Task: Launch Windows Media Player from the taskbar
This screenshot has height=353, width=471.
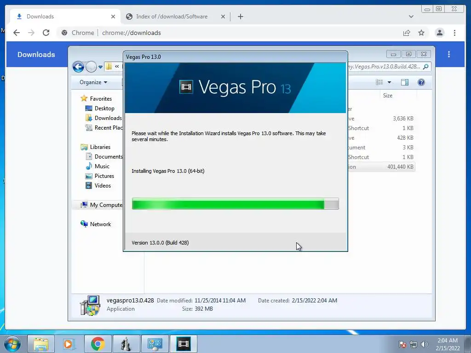Action: 69,344
